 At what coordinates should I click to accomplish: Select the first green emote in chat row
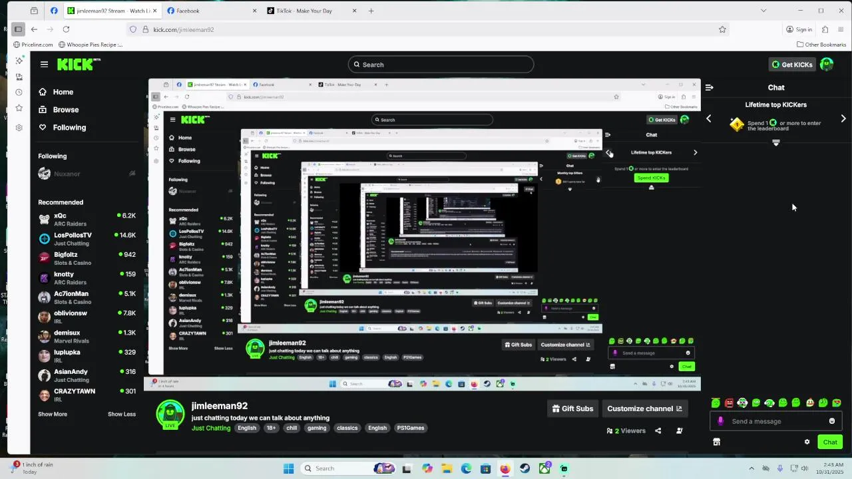point(716,402)
